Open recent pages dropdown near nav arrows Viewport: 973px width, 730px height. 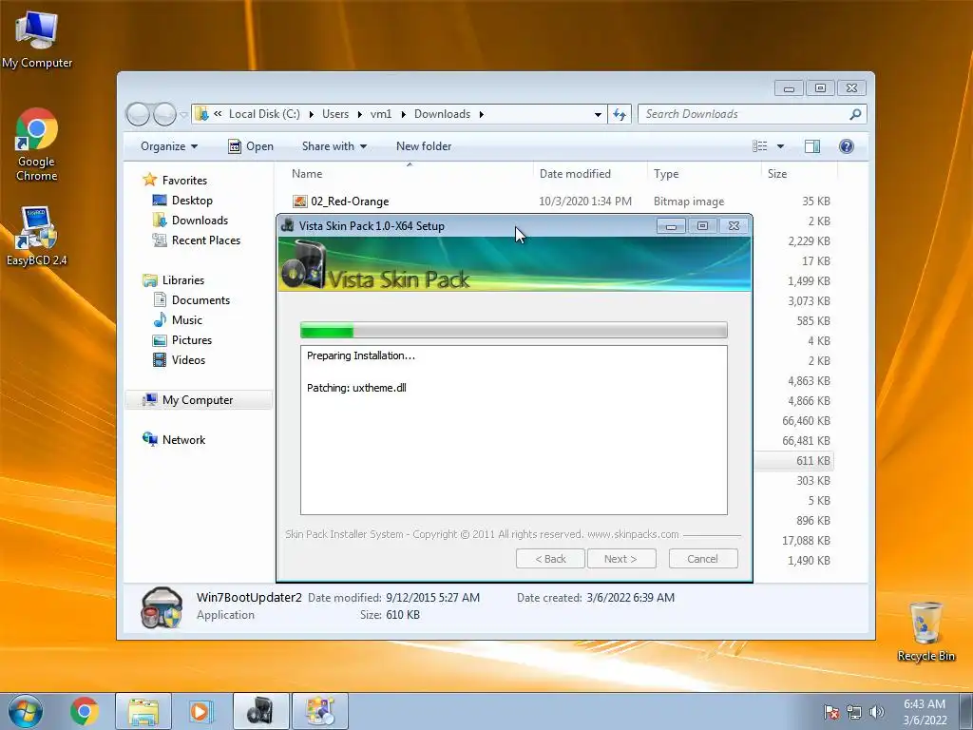(183, 115)
